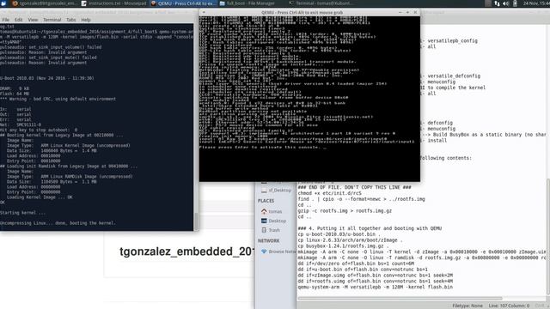Open the Help menu in Terminal
The image size is (550, 309).
[x=86, y=20]
